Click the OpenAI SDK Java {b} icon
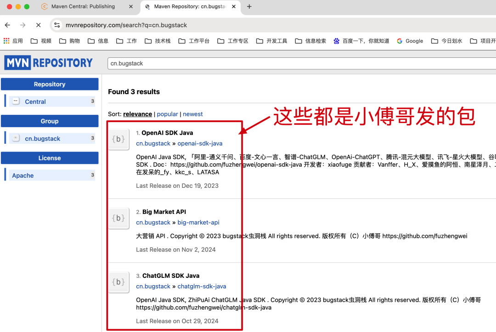The height and width of the screenshot is (332, 496). [x=118, y=139]
